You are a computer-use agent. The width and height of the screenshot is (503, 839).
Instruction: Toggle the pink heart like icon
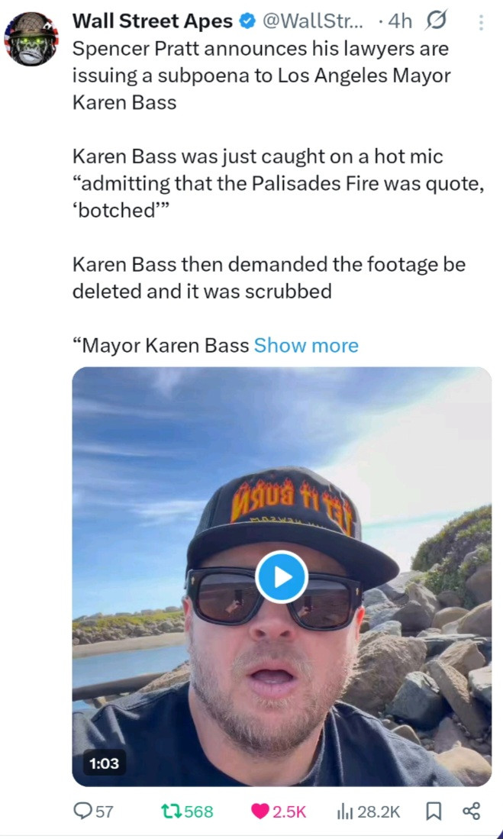pyautogui.click(x=260, y=812)
